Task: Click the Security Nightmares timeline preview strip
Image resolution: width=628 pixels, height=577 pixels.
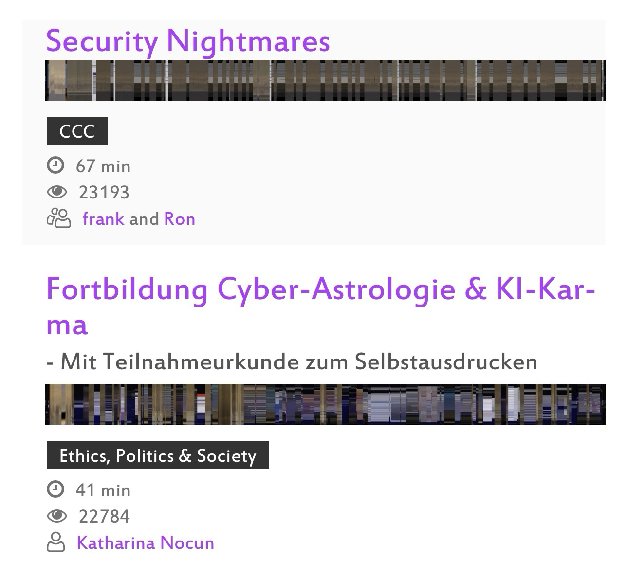Action: [x=326, y=80]
